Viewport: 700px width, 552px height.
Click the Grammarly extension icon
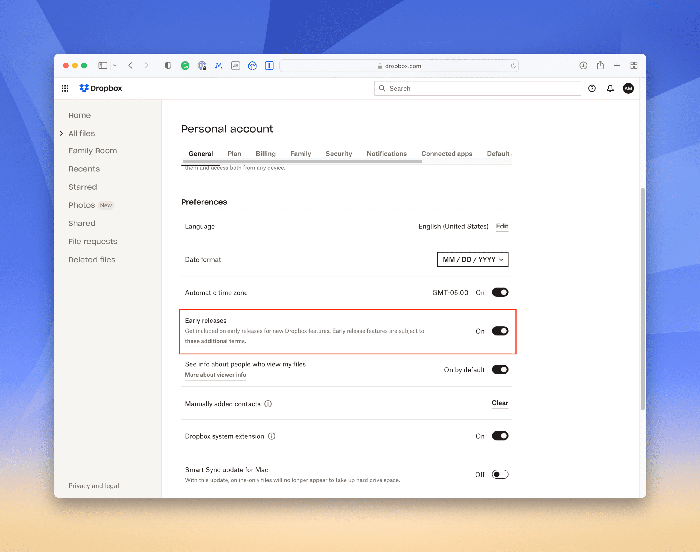point(185,66)
